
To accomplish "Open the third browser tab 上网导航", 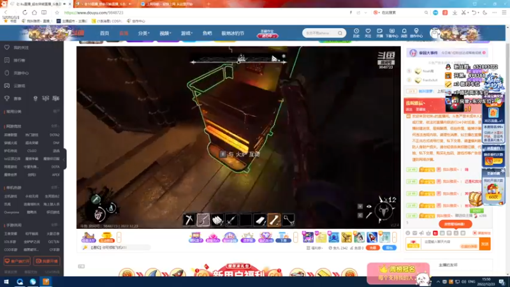I will point(170,4).
